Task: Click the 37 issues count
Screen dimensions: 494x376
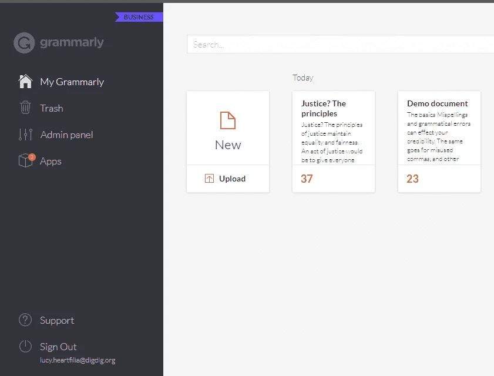Action: [x=307, y=179]
